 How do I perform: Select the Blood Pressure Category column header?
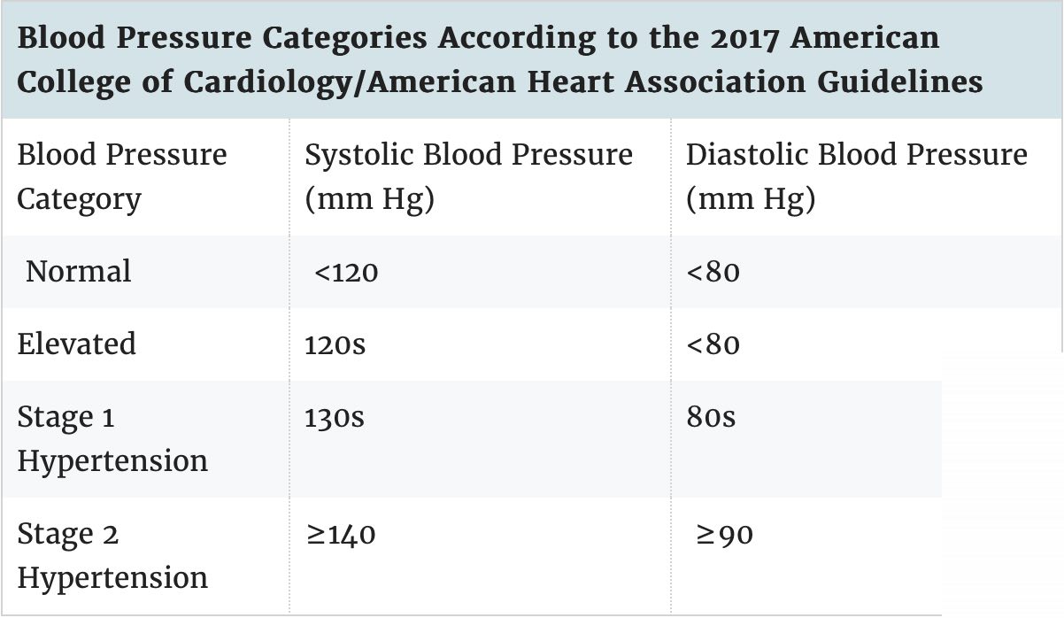click(x=122, y=176)
